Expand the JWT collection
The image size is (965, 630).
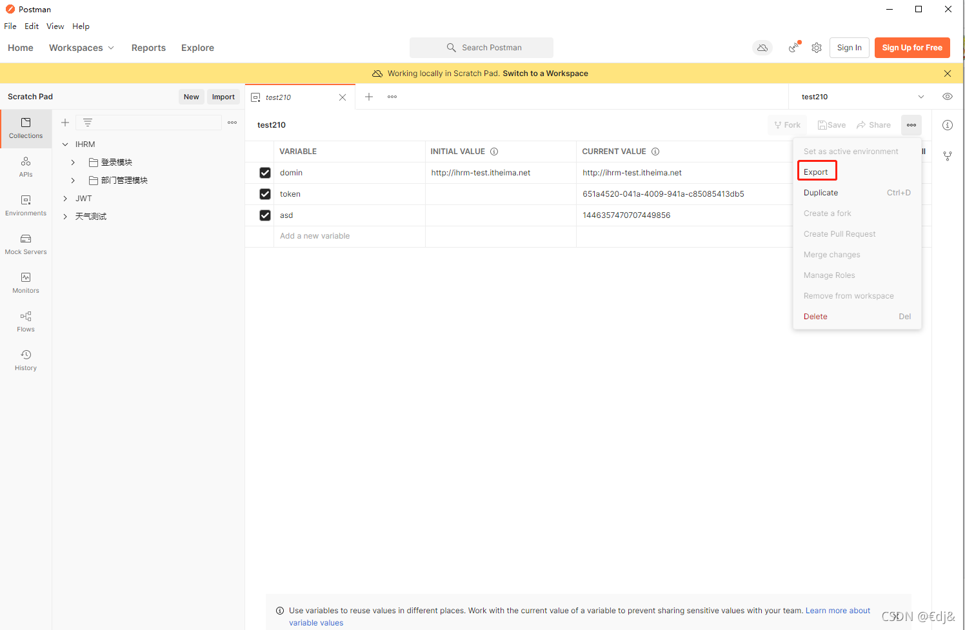click(x=65, y=199)
